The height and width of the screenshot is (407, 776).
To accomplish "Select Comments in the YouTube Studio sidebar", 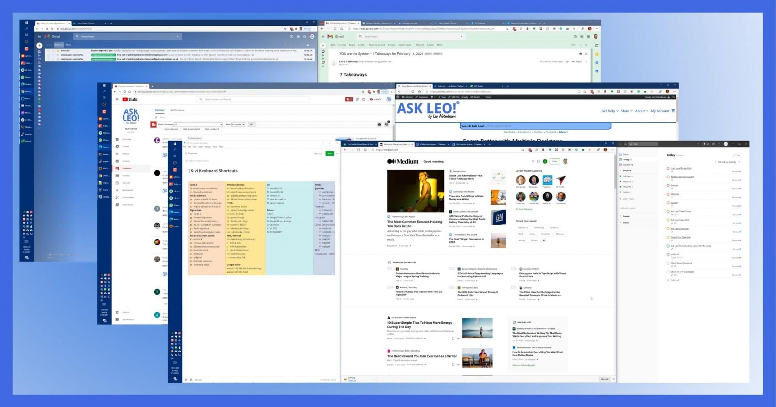I will (127, 168).
